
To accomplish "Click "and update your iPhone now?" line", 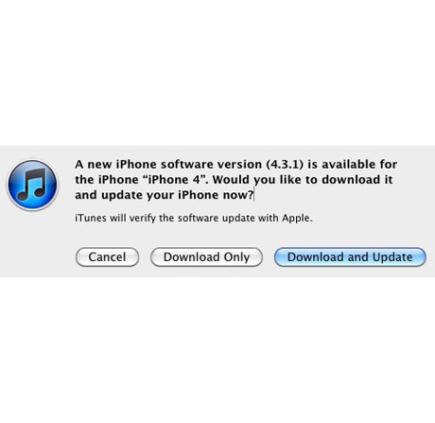I will click(x=164, y=195).
